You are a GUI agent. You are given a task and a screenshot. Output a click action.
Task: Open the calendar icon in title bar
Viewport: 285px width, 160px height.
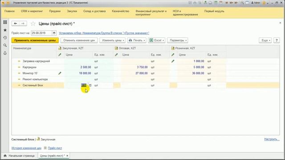click(221, 3)
